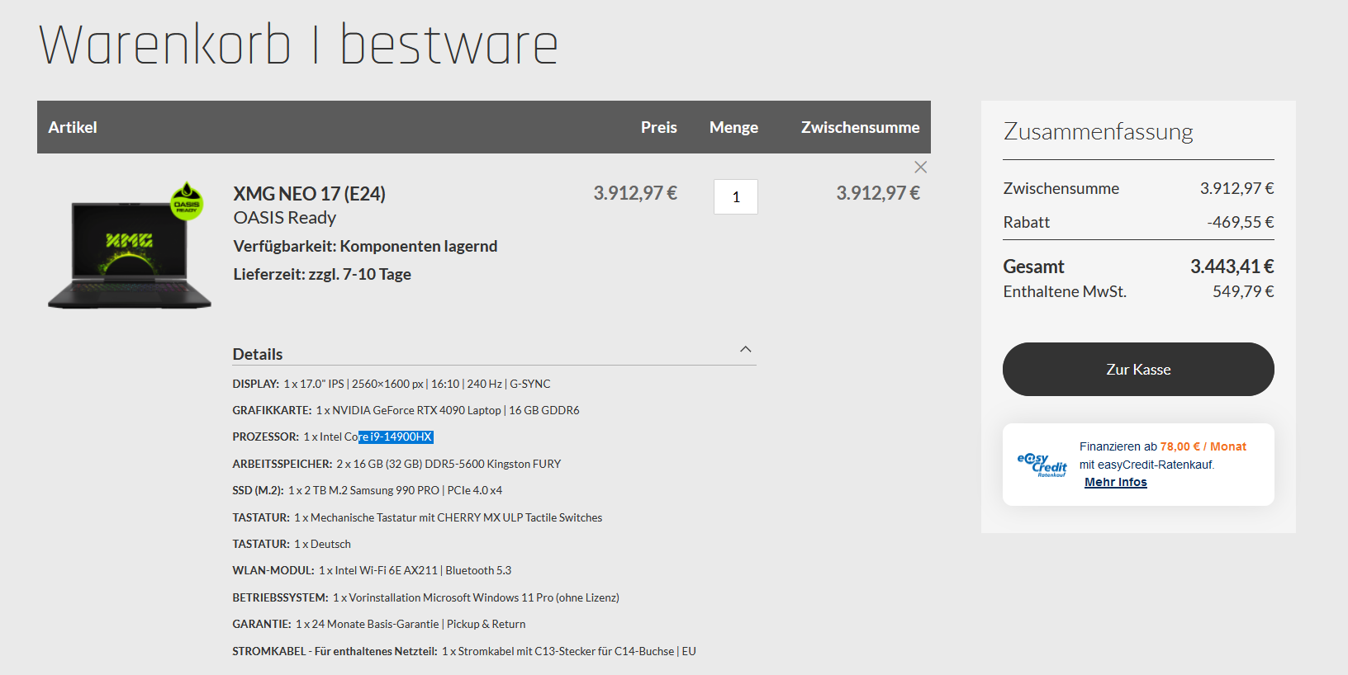Select the PROZESSOR line with i9-14900HX
The image size is (1348, 675).
[333, 437]
